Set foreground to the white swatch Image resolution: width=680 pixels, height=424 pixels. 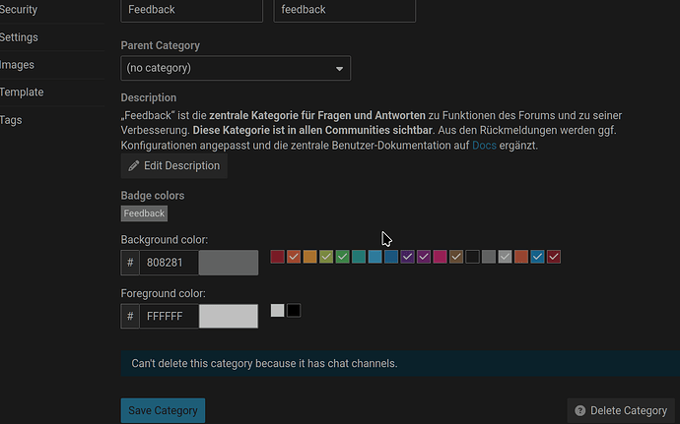(x=278, y=311)
